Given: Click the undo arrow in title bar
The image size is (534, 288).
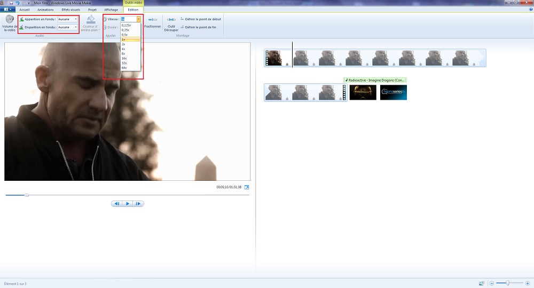Looking at the screenshot, I should coord(18,3).
